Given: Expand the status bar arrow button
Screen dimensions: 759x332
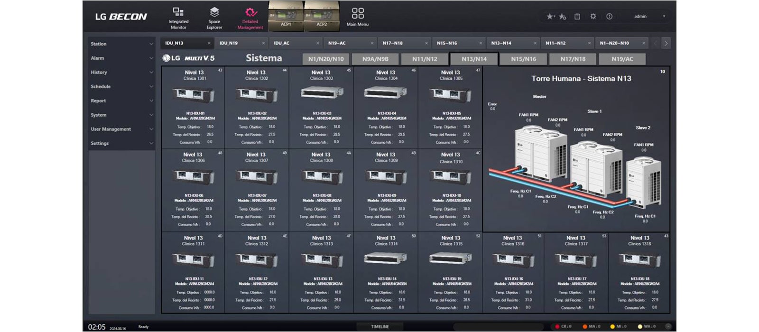Looking at the screenshot, I should tap(668, 326).
